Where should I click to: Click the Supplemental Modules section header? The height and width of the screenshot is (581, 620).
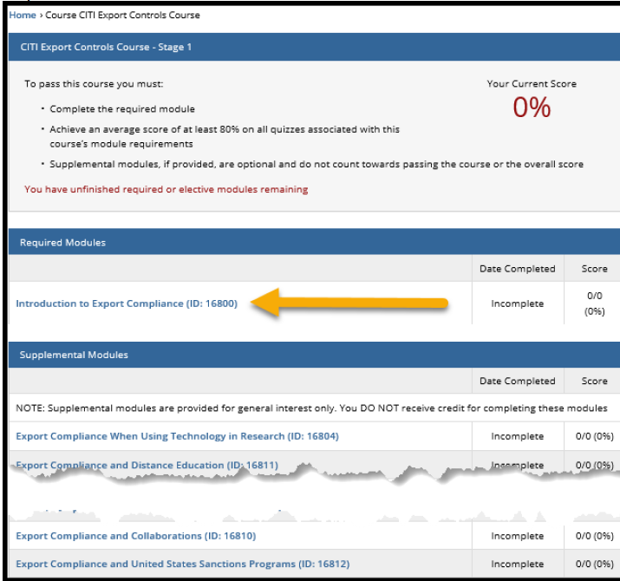point(74,355)
